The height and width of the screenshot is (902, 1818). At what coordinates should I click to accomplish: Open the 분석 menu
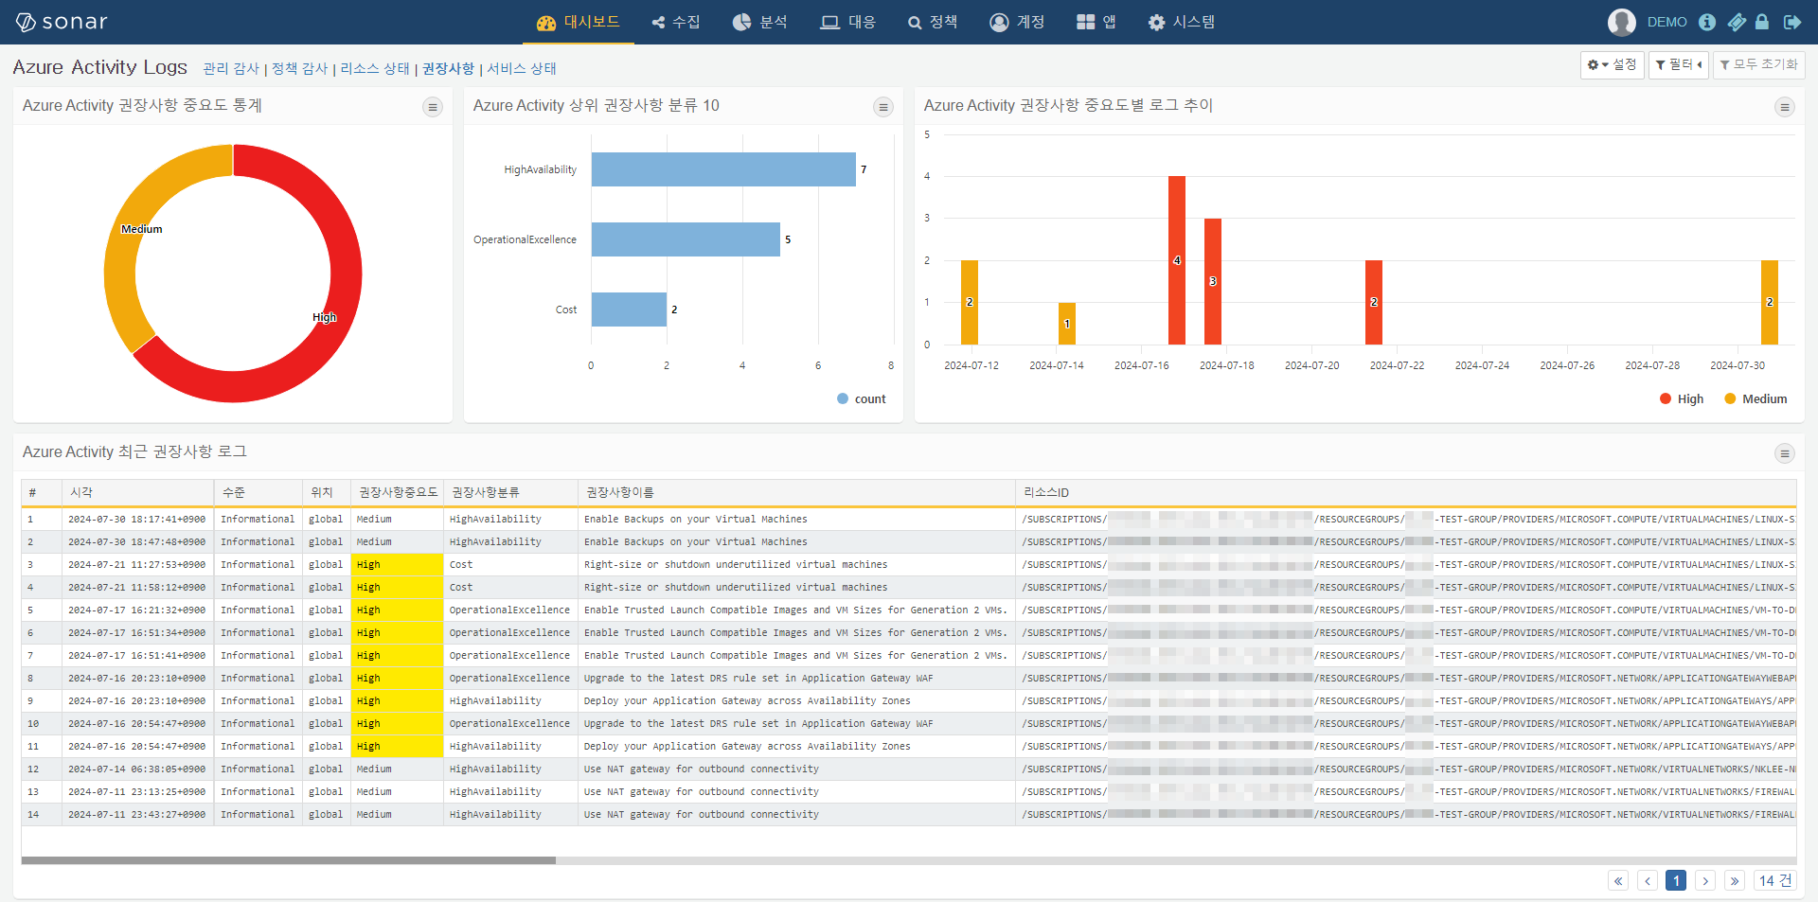tap(759, 22)
